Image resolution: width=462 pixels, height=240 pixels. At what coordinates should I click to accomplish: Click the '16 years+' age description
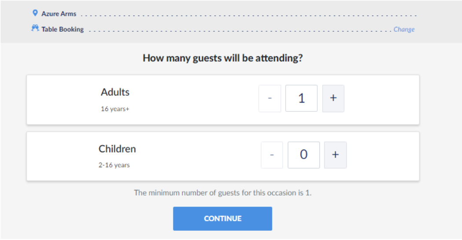(115, 109)
